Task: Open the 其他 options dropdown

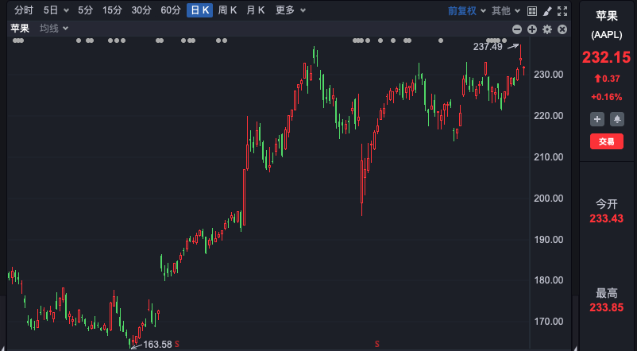Action: 505,10
